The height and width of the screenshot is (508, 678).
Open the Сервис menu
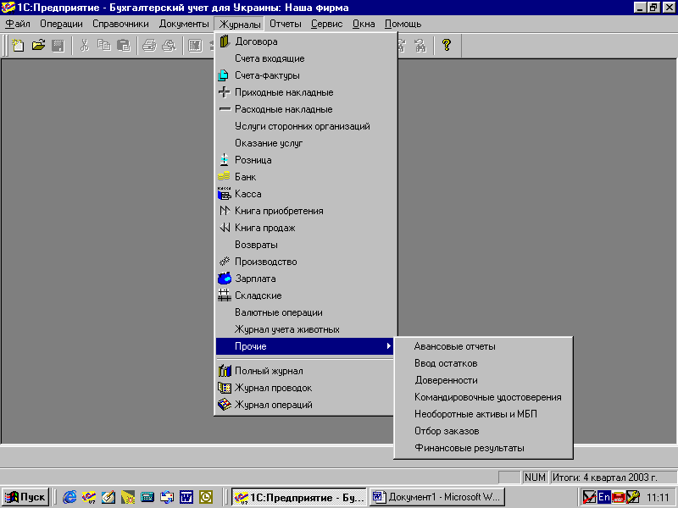point(326,24)
